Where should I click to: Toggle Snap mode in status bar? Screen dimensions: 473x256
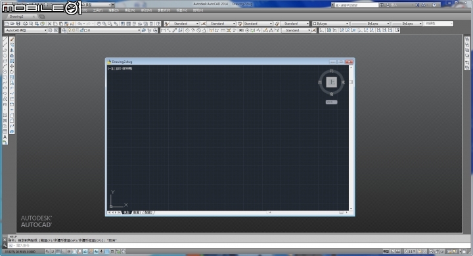(x=53, y=251)
